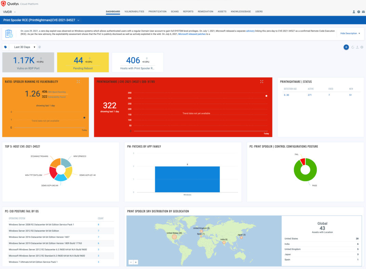The width and height of the screenshot is (366, 269).
Task: Open the Microsoft released patches link
Action: [192, 34]
